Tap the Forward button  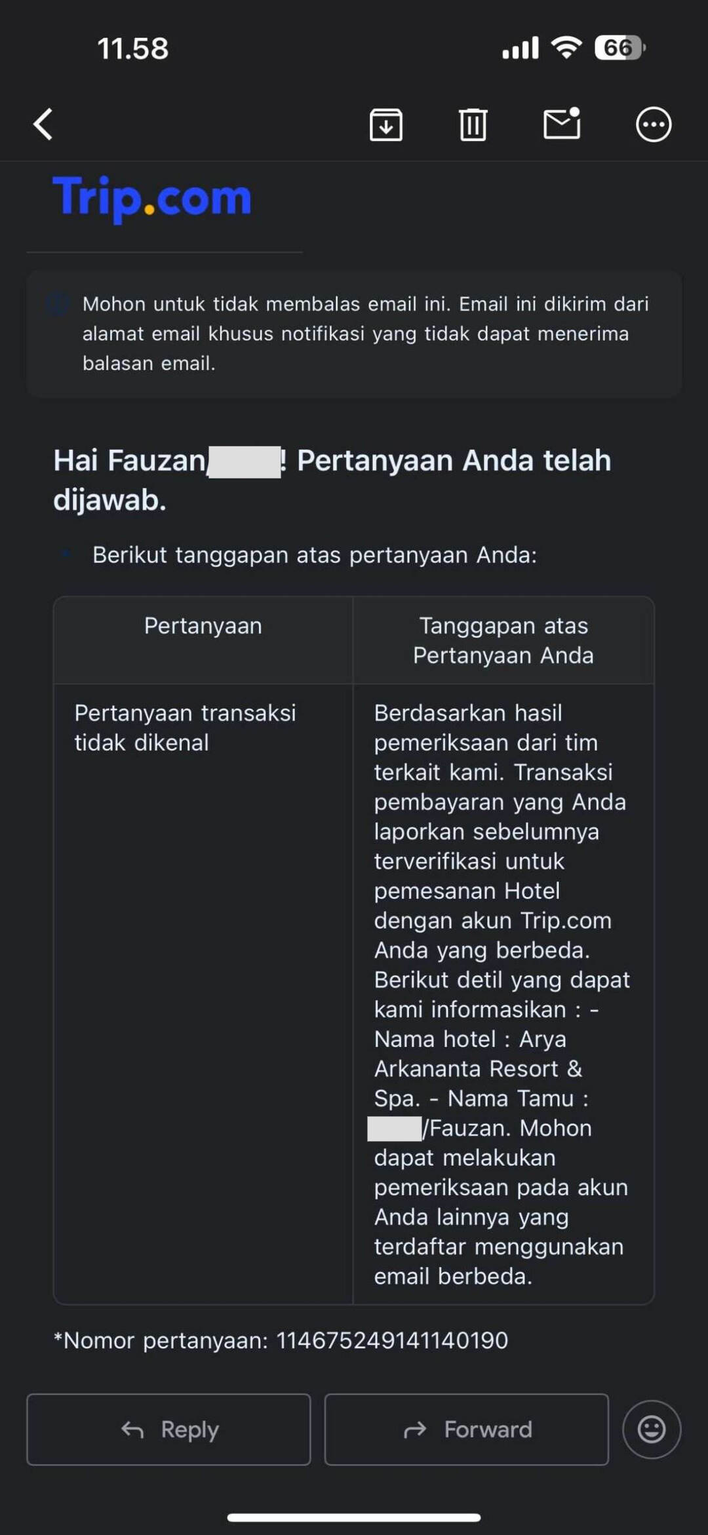pyautogui.click(x=467, y=1429)
